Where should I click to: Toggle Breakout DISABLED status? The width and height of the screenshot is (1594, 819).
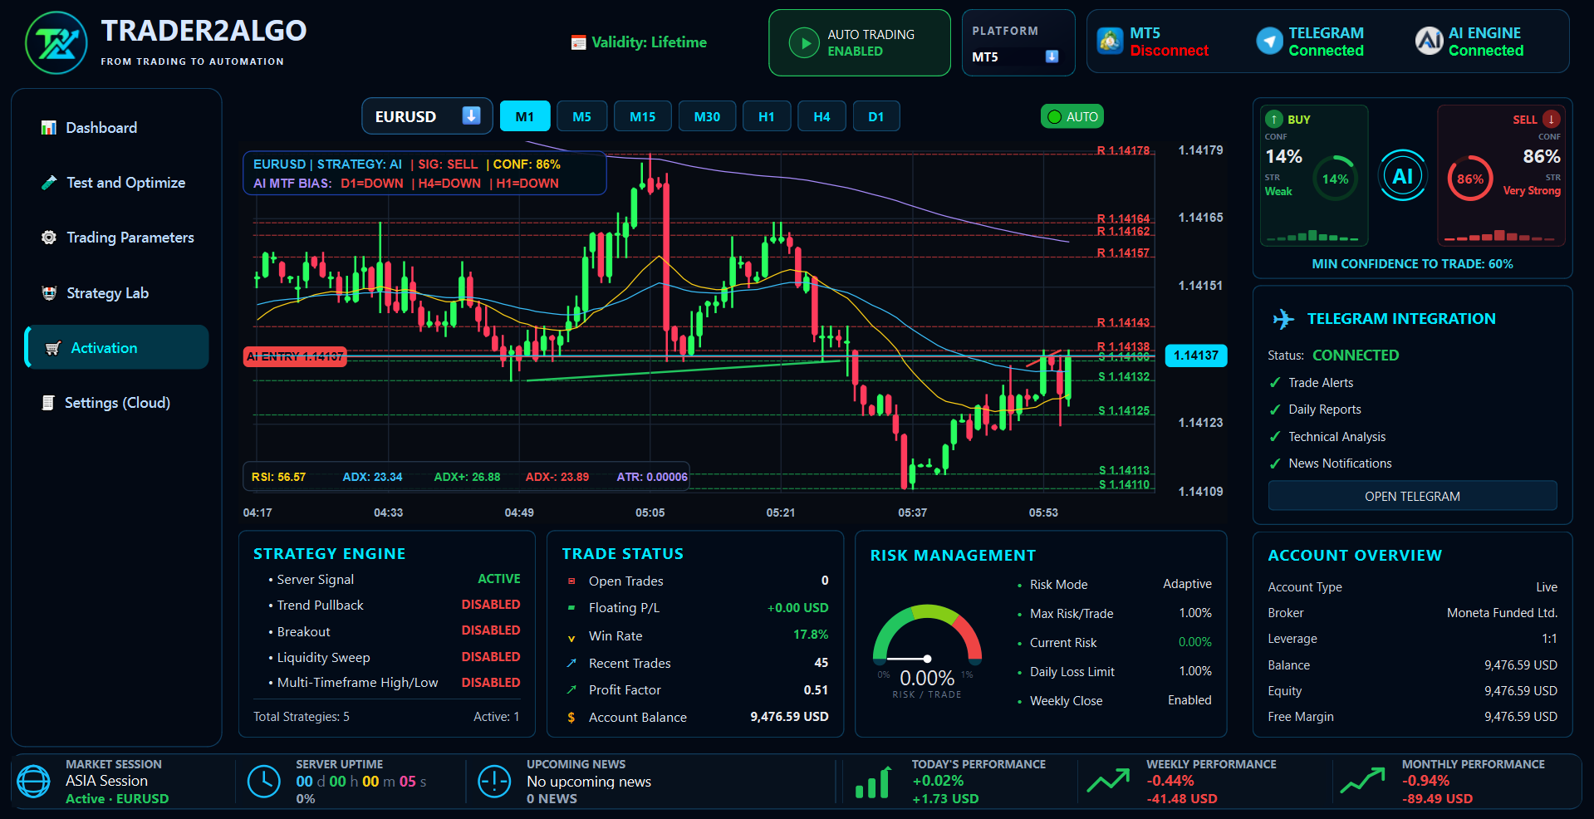coord(491,630)
